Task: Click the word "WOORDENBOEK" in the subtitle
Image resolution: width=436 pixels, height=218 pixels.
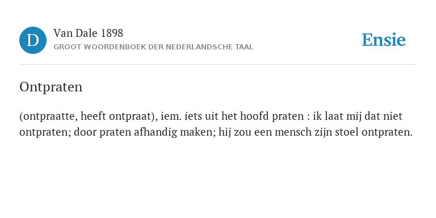Action: coord(115,47)
